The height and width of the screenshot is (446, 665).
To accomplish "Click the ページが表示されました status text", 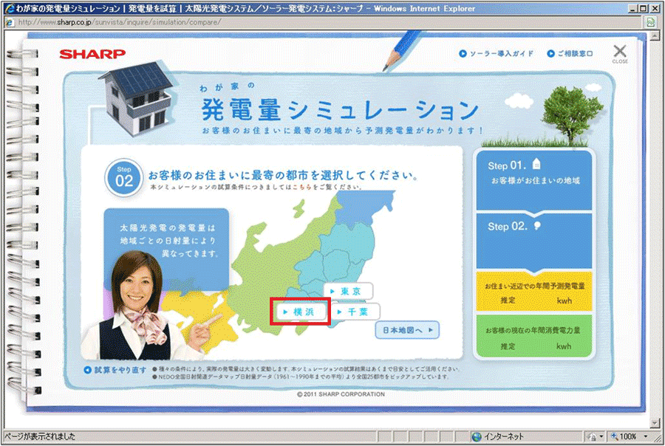I will point(41,436).
